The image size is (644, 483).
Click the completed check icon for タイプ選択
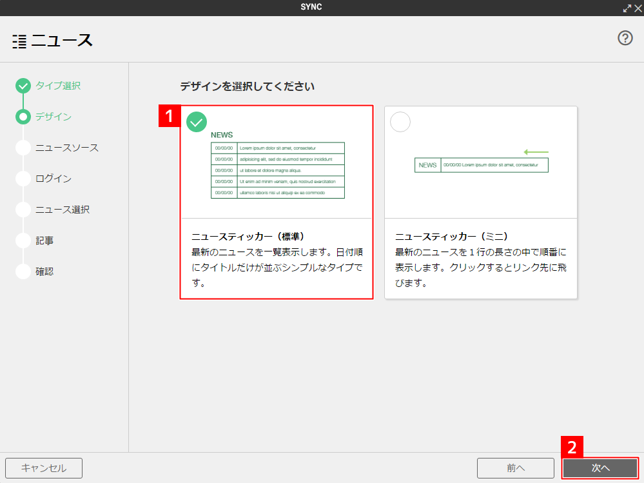[x=23, y=86]
